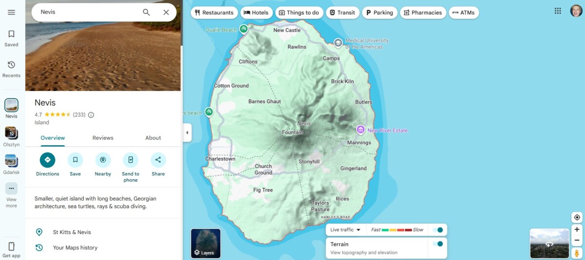The image size is (585, 260).
Task: Switch to the Overview tab
Action: 53,138
